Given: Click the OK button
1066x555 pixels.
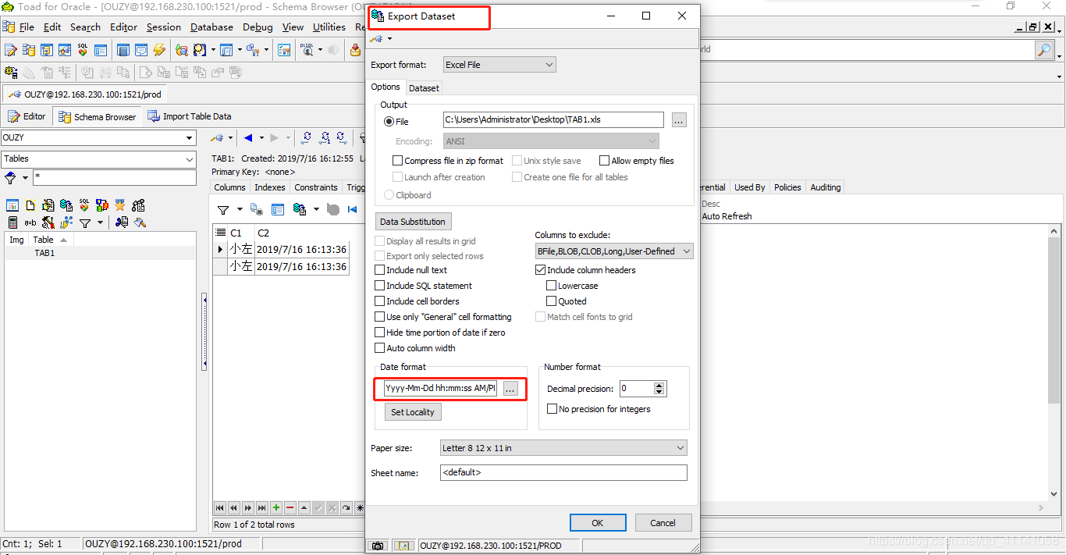Looking at the screenshot, I should coord(598,523).
